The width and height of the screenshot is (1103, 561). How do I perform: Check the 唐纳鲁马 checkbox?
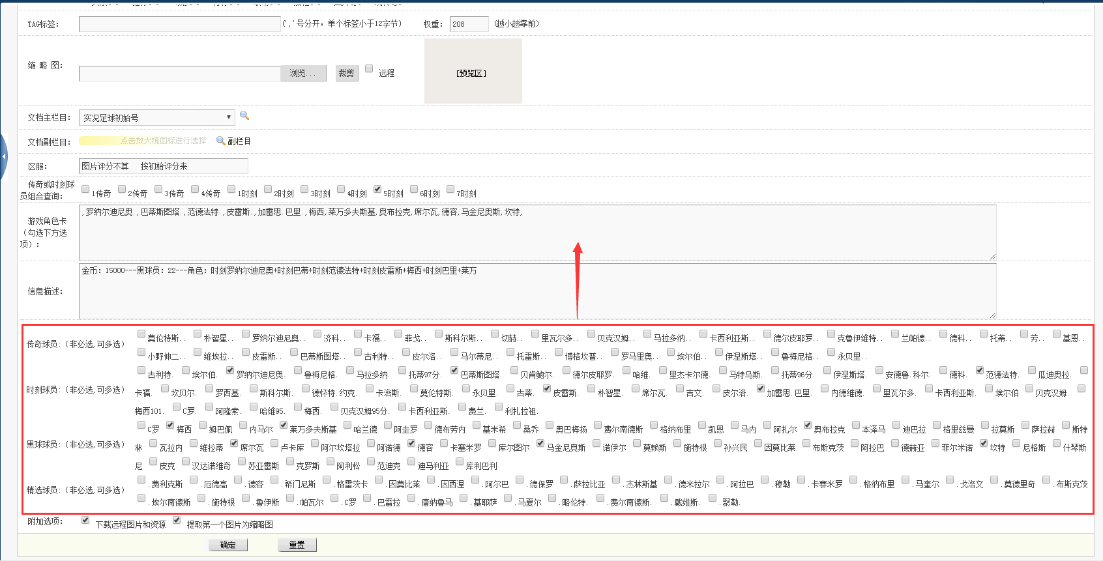coord(411,498)
